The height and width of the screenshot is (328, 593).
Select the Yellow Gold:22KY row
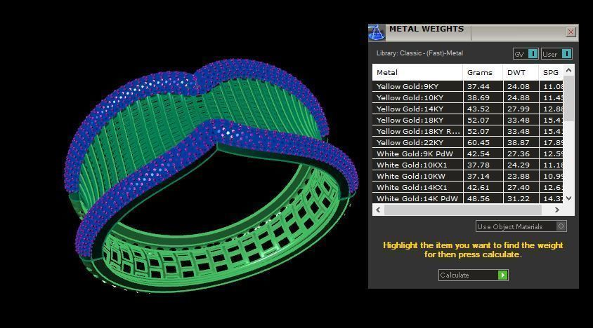coord(468,142)
